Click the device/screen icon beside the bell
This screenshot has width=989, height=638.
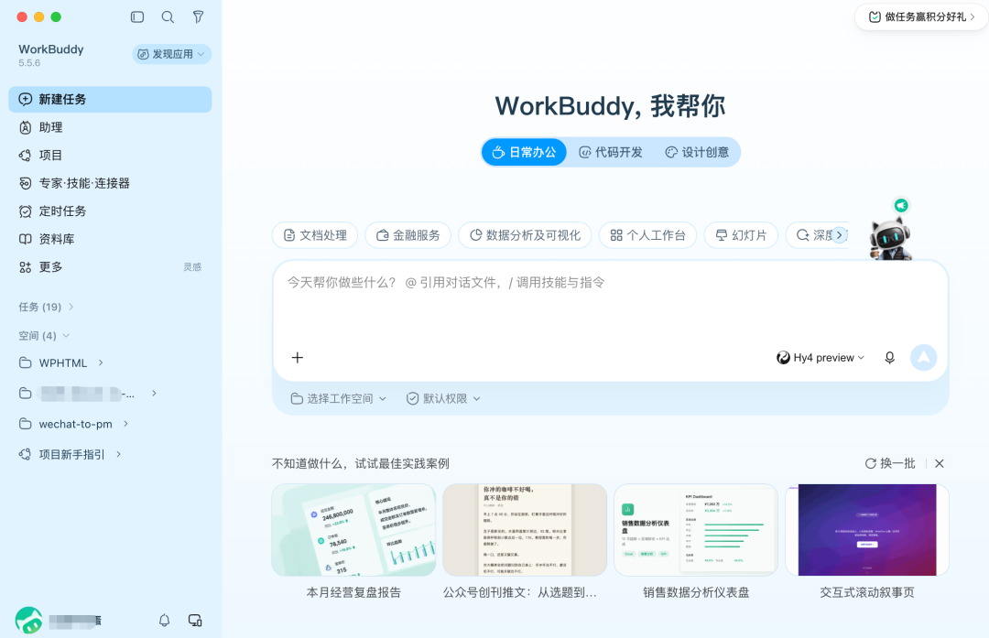(195, 621)
